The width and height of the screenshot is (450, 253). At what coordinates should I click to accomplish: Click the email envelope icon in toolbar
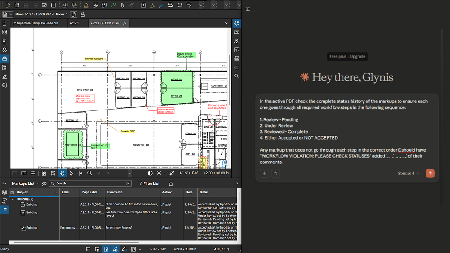pyautogui.click(x=44, y=5)
